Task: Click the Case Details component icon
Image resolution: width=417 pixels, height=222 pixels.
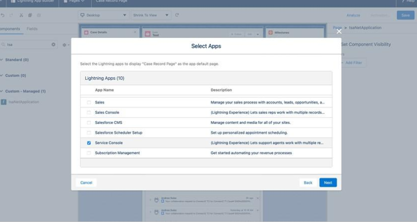Action: coord(86,33)
